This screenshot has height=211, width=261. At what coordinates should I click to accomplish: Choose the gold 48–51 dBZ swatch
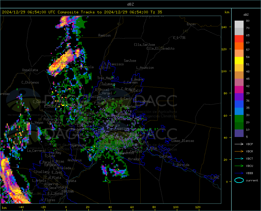[x=239, y=68]
